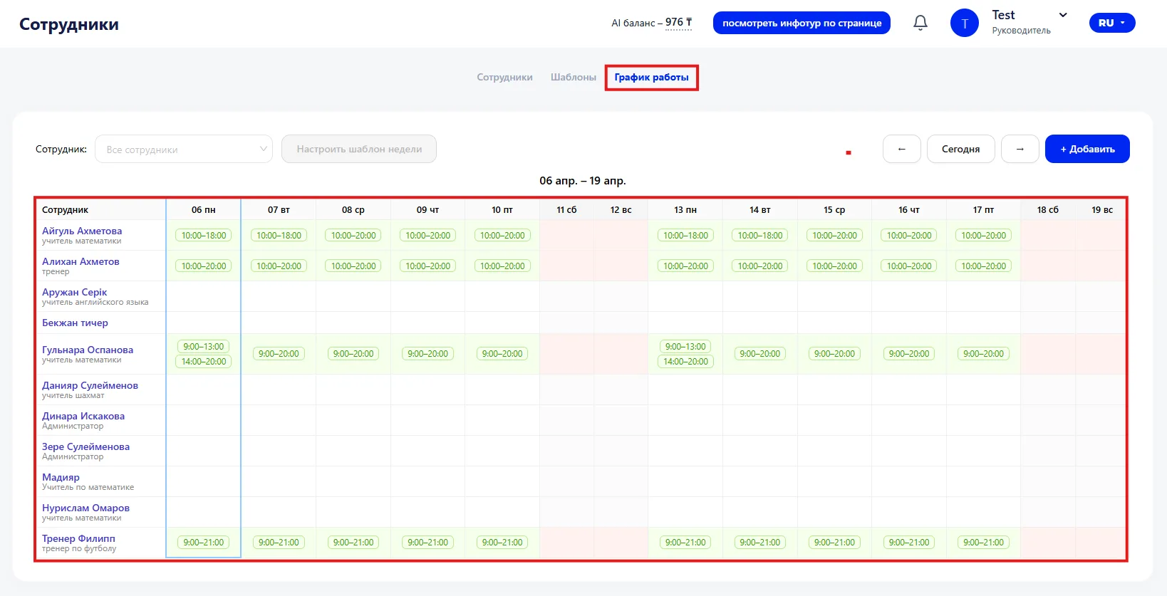Viewport: 1167px width, 596px height.
Task: Click Алихан's 10:00–20:00 shift on 07 вт
Action: pyautogui.click(x=279, y=266)
